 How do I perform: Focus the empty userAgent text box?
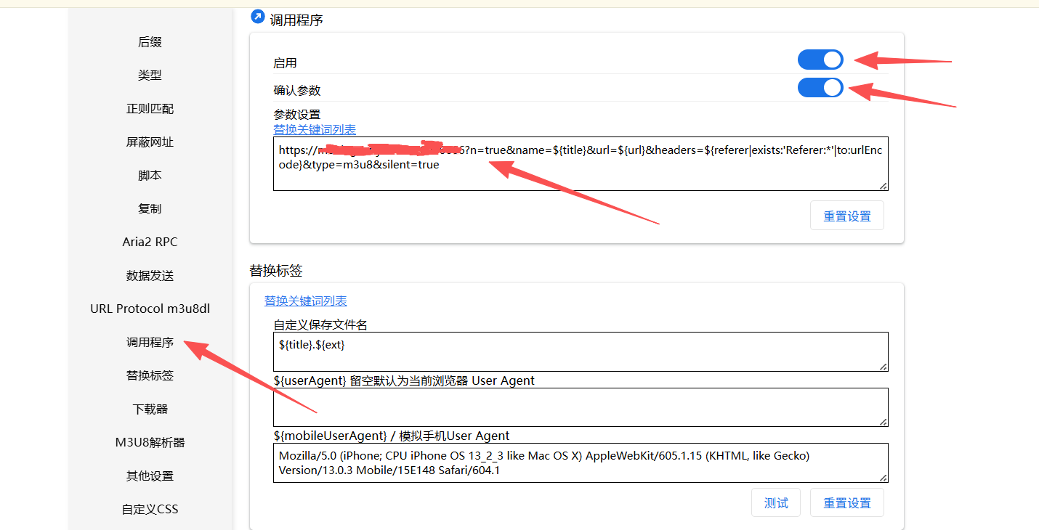pos(580,407)
